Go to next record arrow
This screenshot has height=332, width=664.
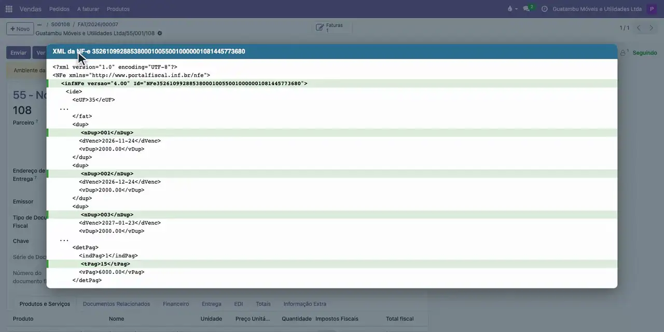tap(652, 28)
